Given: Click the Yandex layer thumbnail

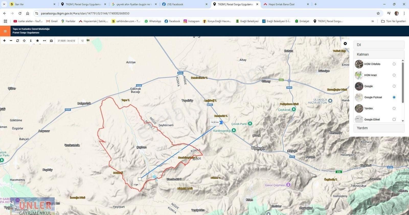Looking at the screenshot, I should pyautogui.click(x=359, y=109).
